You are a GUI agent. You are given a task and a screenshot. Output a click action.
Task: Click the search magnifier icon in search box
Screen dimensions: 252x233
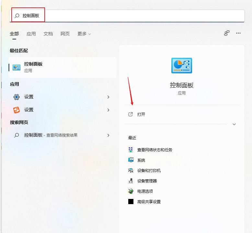(17, 16)
